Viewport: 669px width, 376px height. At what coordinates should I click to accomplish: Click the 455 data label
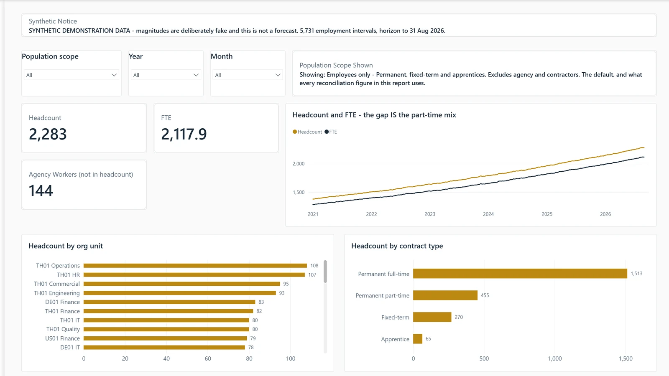click(x=485, y=295)
